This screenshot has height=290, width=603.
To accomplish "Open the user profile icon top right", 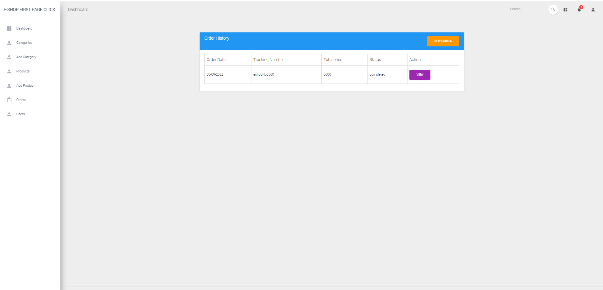I will [x=593, y=10].
